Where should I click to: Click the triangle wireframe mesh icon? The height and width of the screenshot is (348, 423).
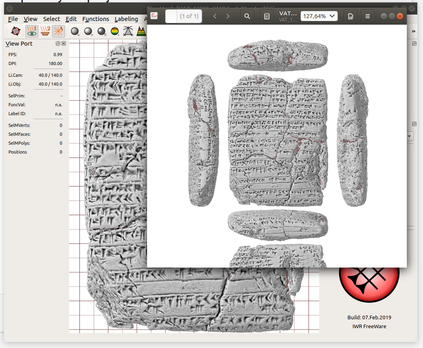click(128, 31)
